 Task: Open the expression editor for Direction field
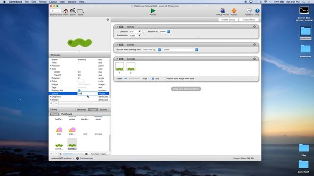coord(139,31)
